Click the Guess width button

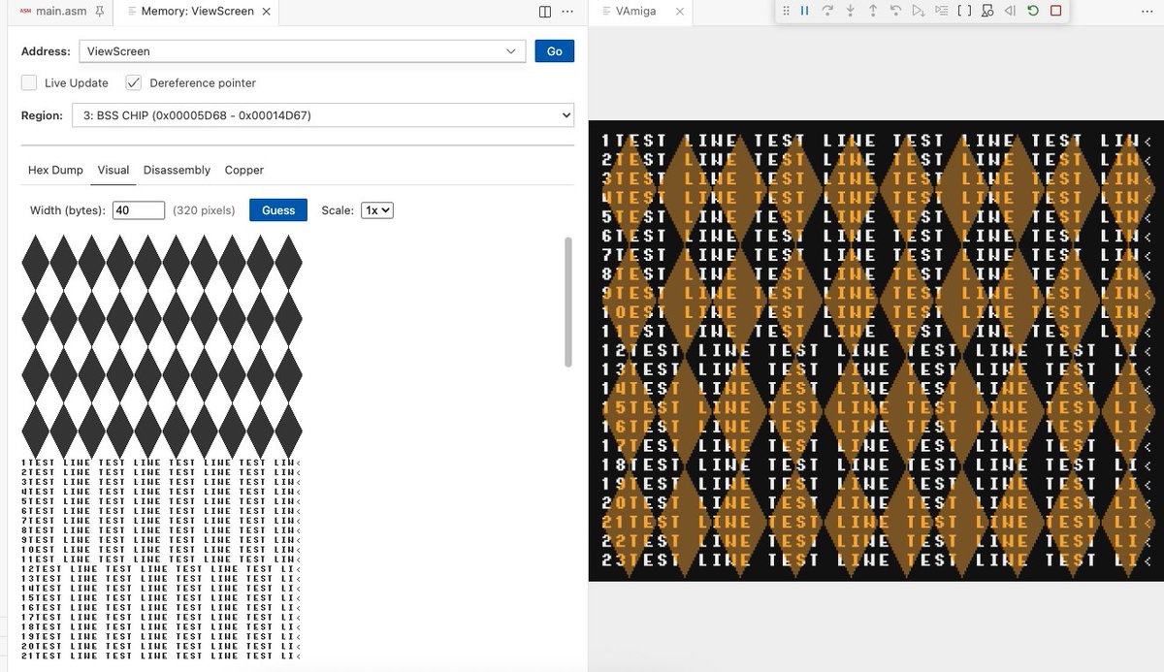pos(278,210)
